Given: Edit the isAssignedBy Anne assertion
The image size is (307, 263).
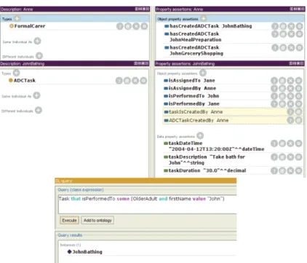Looking at the screenshot, I should point(299,88).
